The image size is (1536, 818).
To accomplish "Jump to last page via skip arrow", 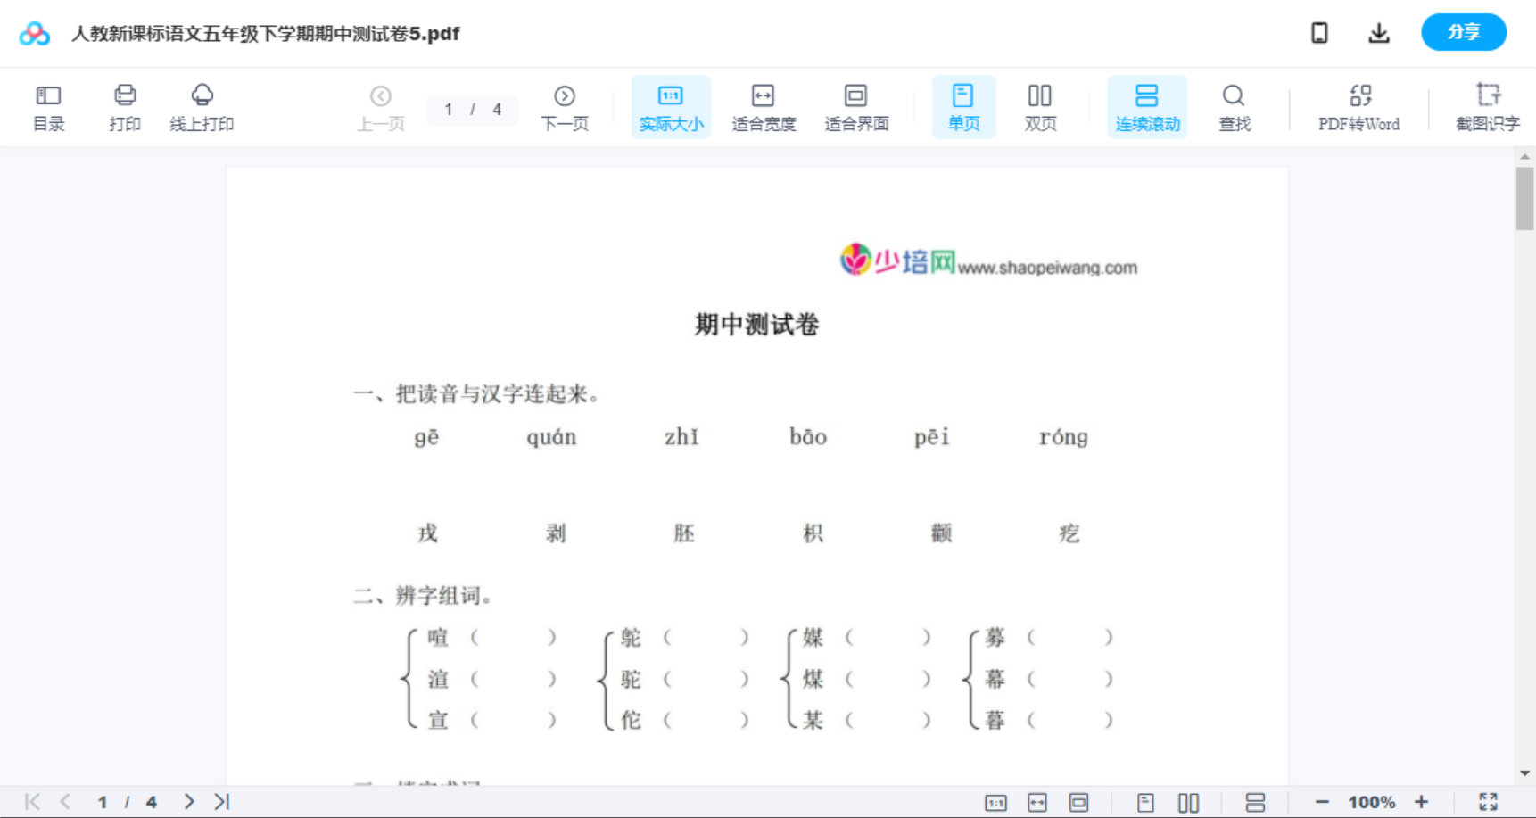I will (221, 801).
